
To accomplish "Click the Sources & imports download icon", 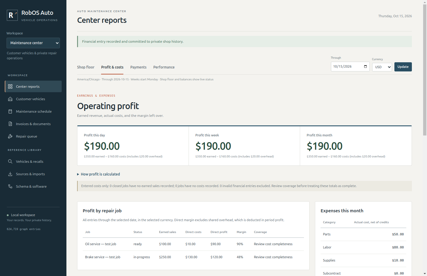I will (x=10, y=174).
